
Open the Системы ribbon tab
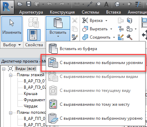point(90,12)
